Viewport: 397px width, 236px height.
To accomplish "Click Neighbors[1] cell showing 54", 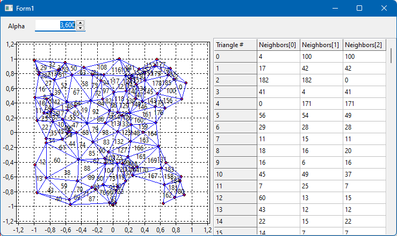I will pyautogui.click(x=322, y=116).
